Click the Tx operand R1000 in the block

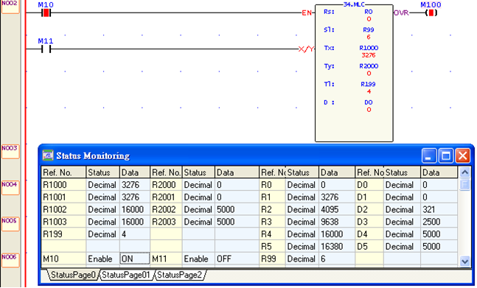pos(369,48)
